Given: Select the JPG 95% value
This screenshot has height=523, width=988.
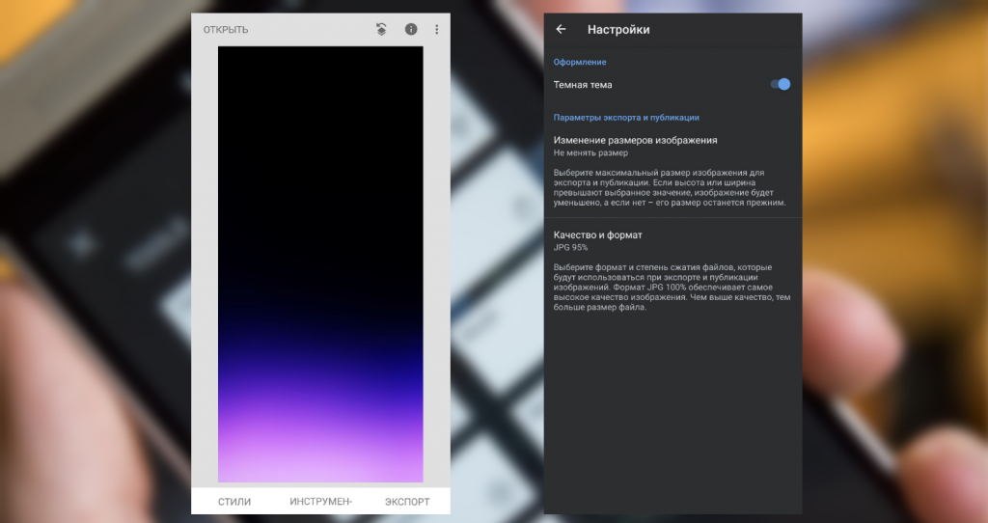Looking at the screenshot, I should point(570,248).
